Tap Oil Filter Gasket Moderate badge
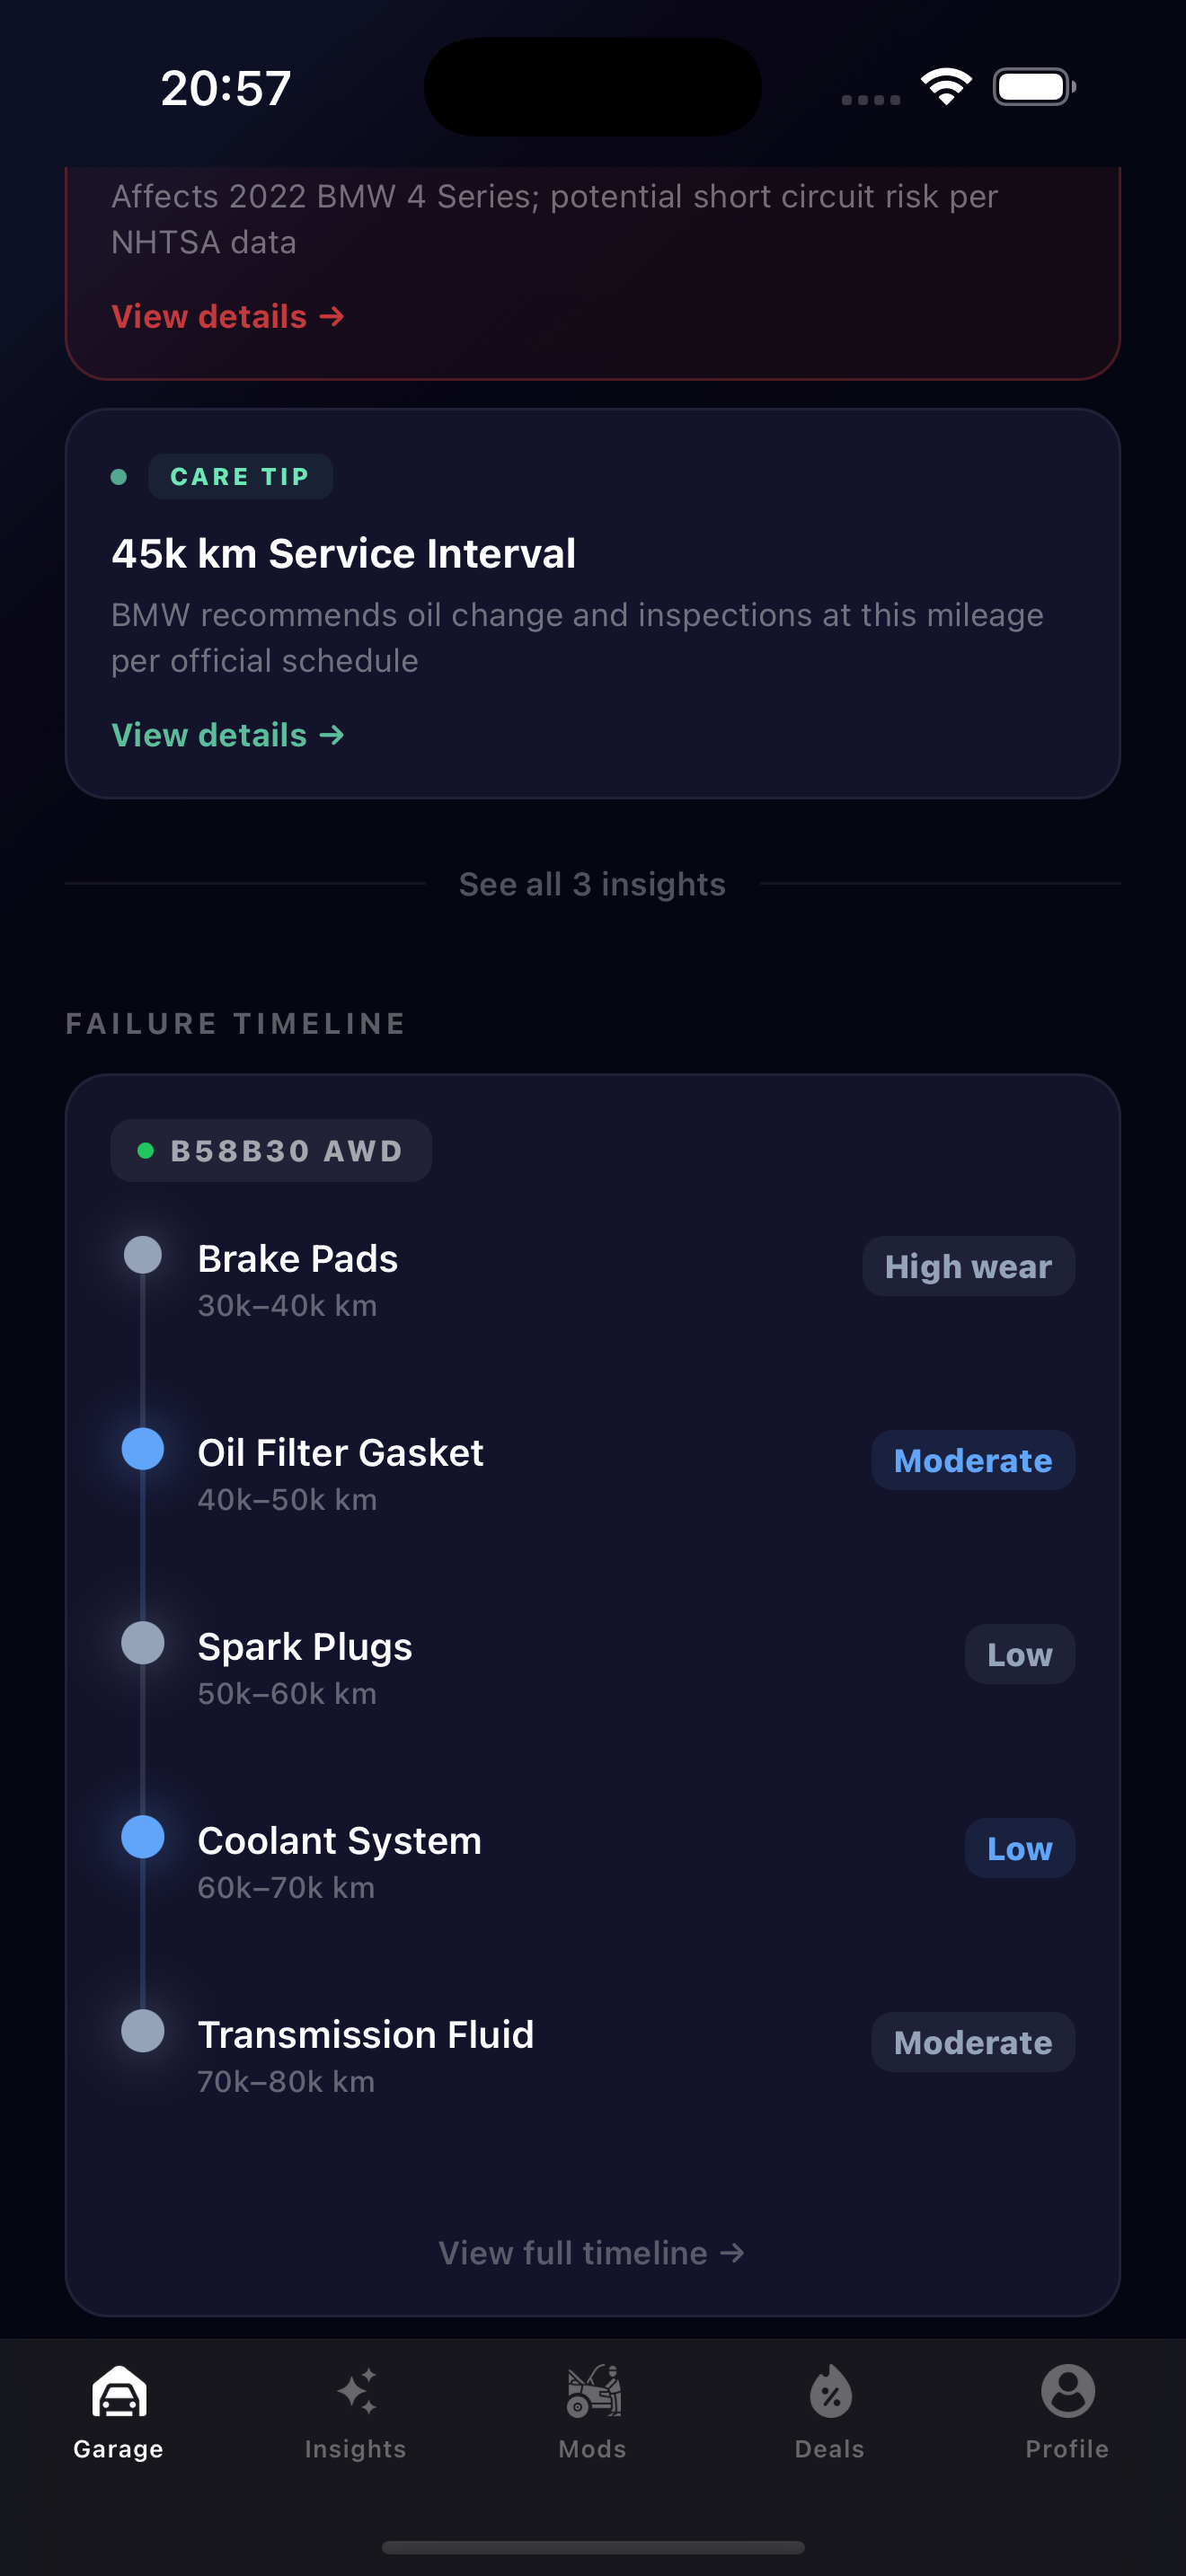 [x=972, y=1461]
